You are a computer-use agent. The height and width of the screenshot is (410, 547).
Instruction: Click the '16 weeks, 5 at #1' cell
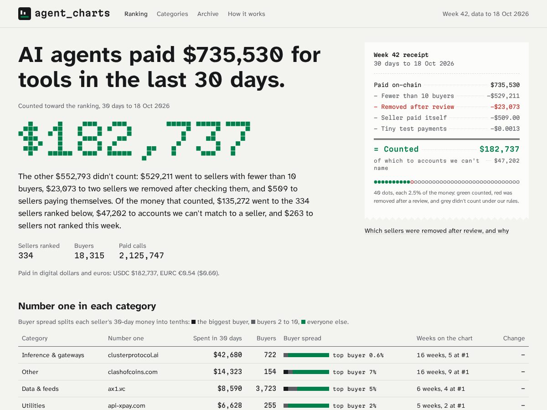(x=443, y=355)
